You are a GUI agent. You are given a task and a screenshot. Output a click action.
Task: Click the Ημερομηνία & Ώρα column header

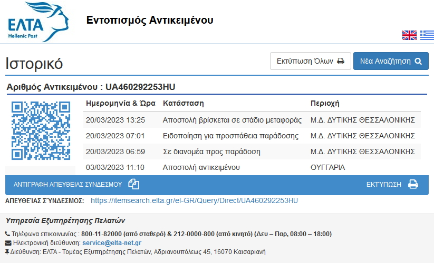tap(121, 103)
